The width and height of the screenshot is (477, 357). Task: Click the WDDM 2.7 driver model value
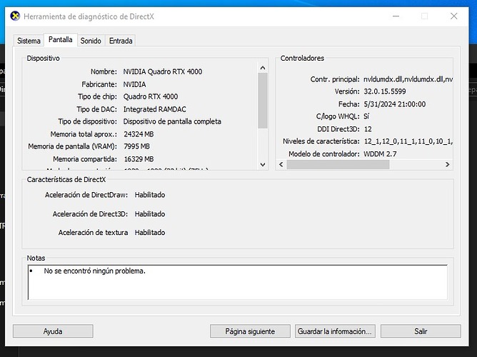click(x=380, y=154)
